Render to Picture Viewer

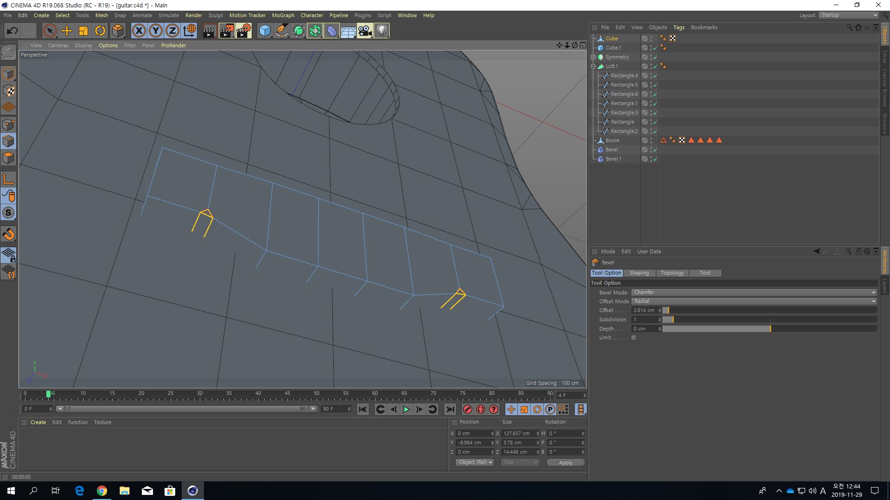click(227, 31)
